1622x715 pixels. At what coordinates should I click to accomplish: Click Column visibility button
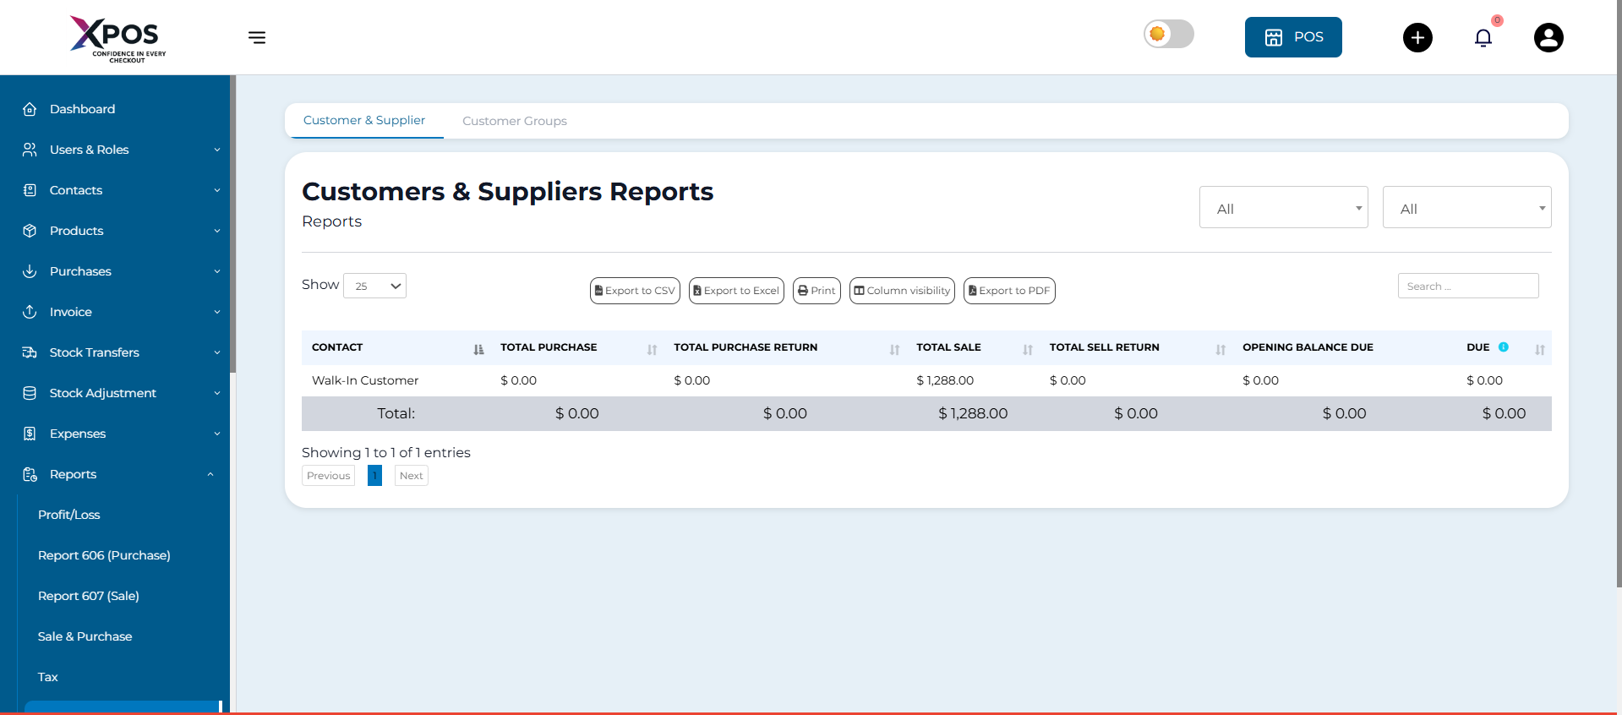(901, 291)
